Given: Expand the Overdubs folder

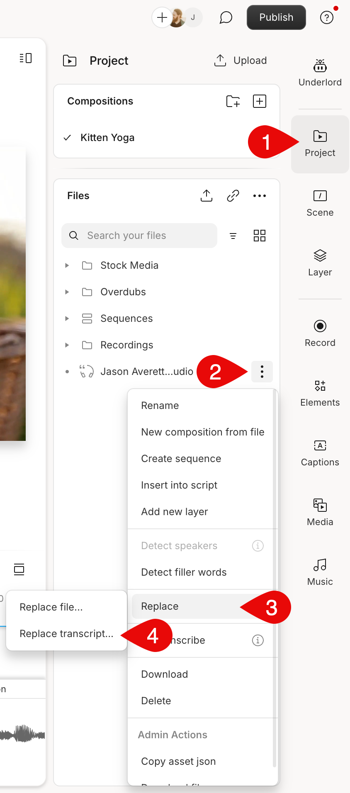Looking at the screenshot, I should pyautogui.click(x=67, y=292).
